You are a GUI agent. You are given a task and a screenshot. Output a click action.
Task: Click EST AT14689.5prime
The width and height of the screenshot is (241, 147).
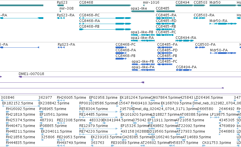pos(197,137)
